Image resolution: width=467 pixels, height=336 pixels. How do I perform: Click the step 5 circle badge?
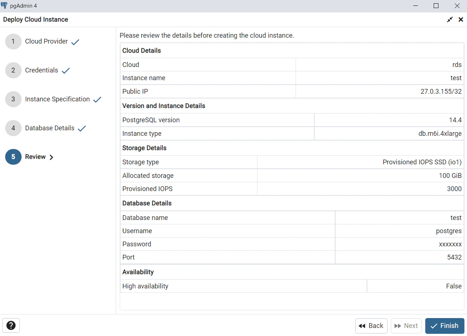click(x=13, y=157)
